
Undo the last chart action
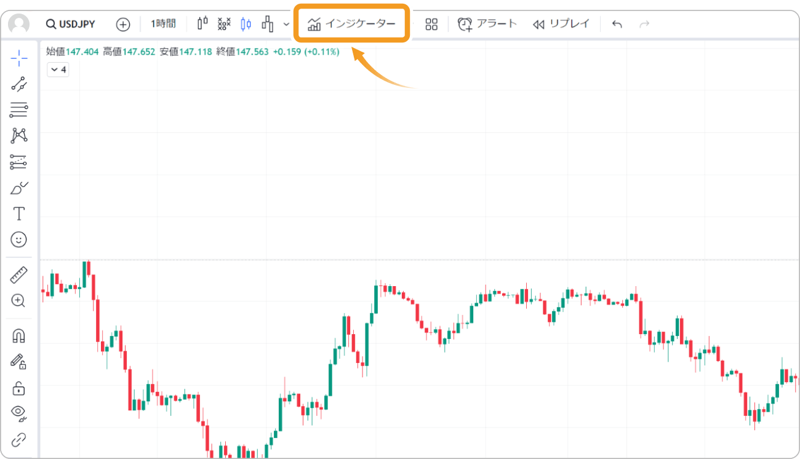[617, 24]
